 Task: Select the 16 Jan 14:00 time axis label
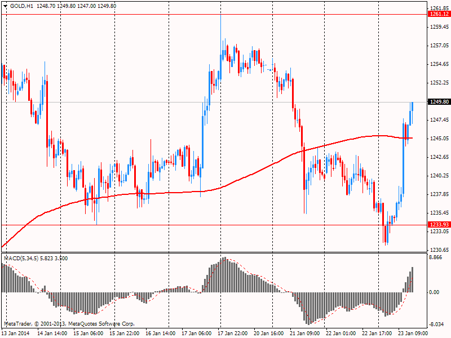(x=161, y=333)
